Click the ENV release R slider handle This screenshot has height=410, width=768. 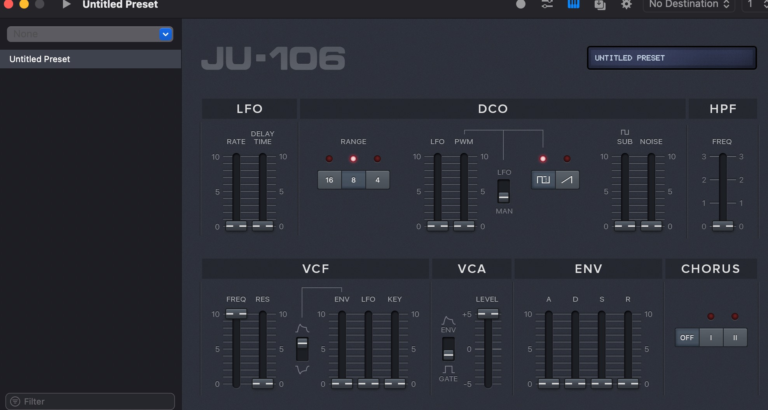[628, 383]
